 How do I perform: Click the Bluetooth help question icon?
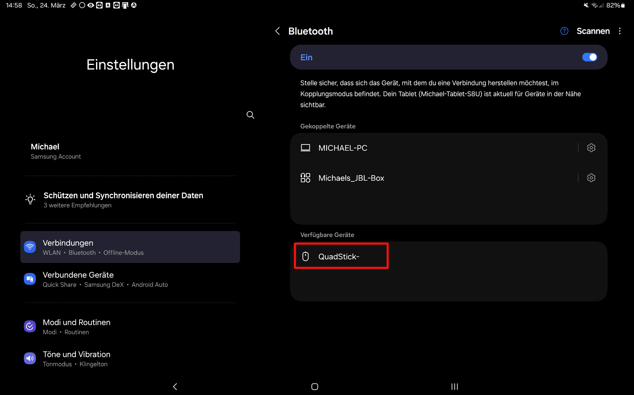[564, 31]
